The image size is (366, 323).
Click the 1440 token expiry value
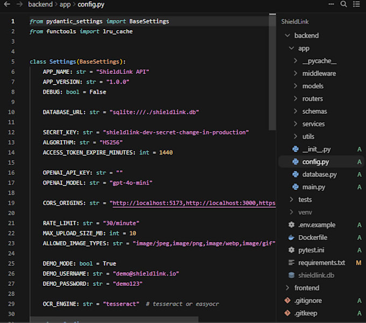point(166,153)
